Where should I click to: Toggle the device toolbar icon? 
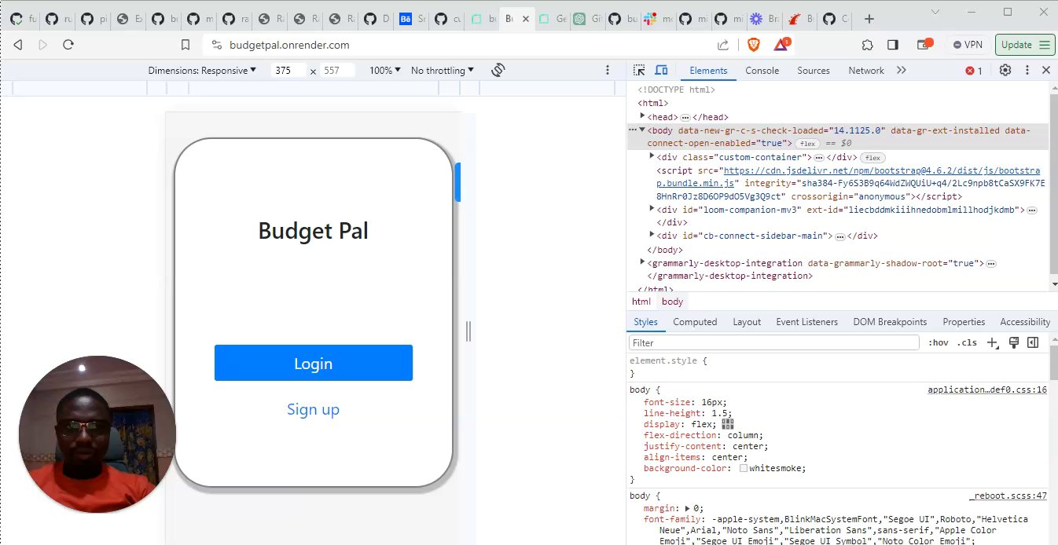(661, 70)
